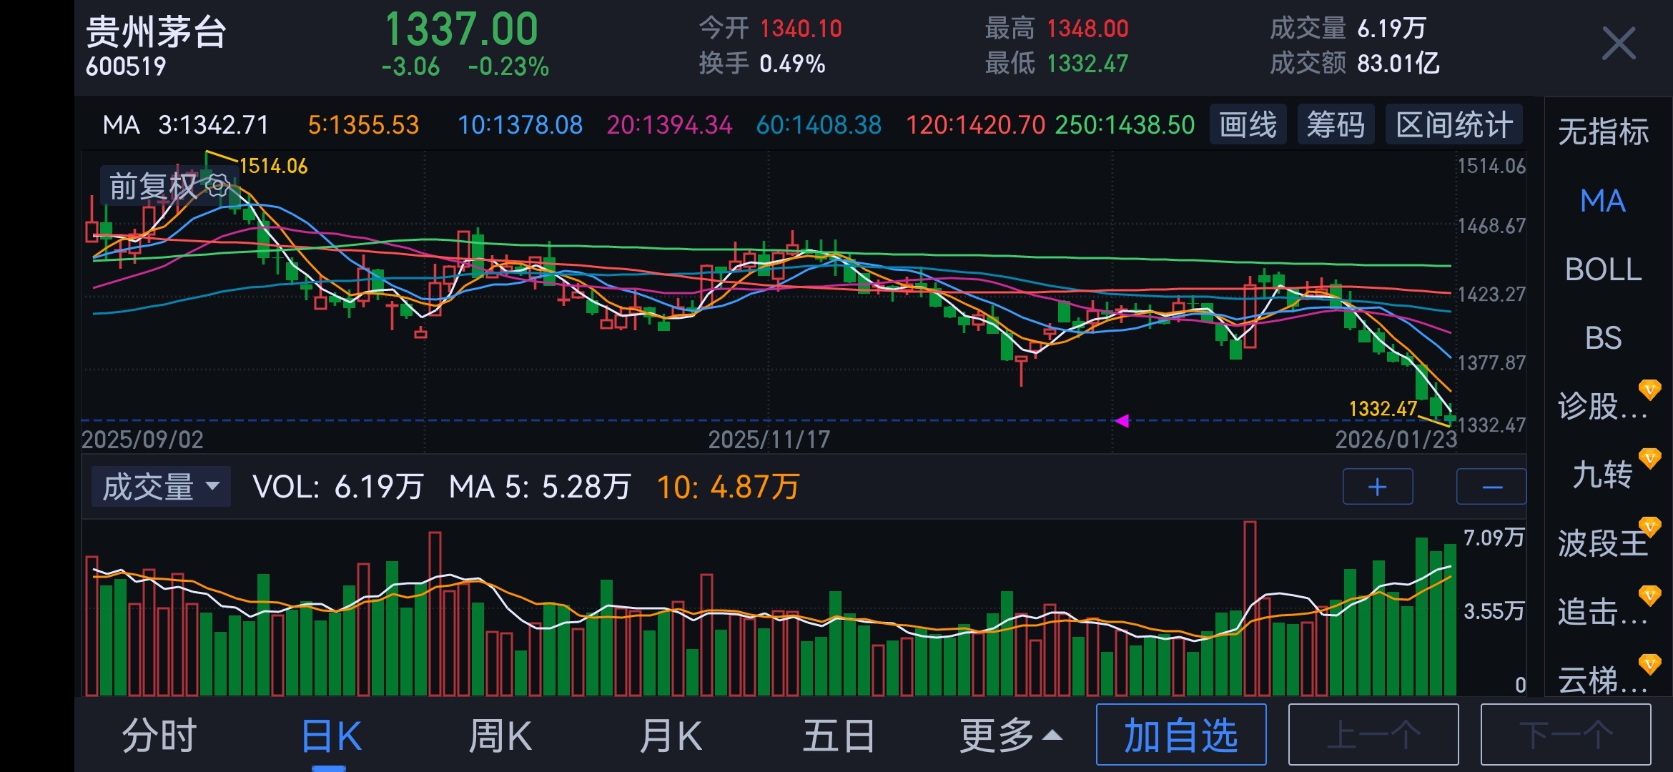The height and width of the screenshot is (772, 1673).
Task: Open the 成交量 indicator dropdown
Action: [161, 487]
